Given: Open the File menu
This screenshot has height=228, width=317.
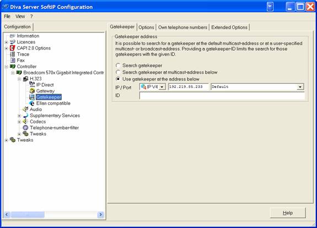Looking at the screenshot, I should (x=7, y=17).
